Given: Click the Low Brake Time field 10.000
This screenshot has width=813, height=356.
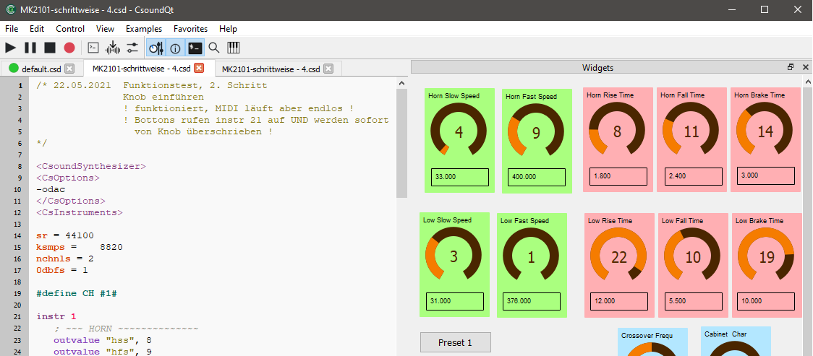Looking at the screenshot, I should (766, 301).
